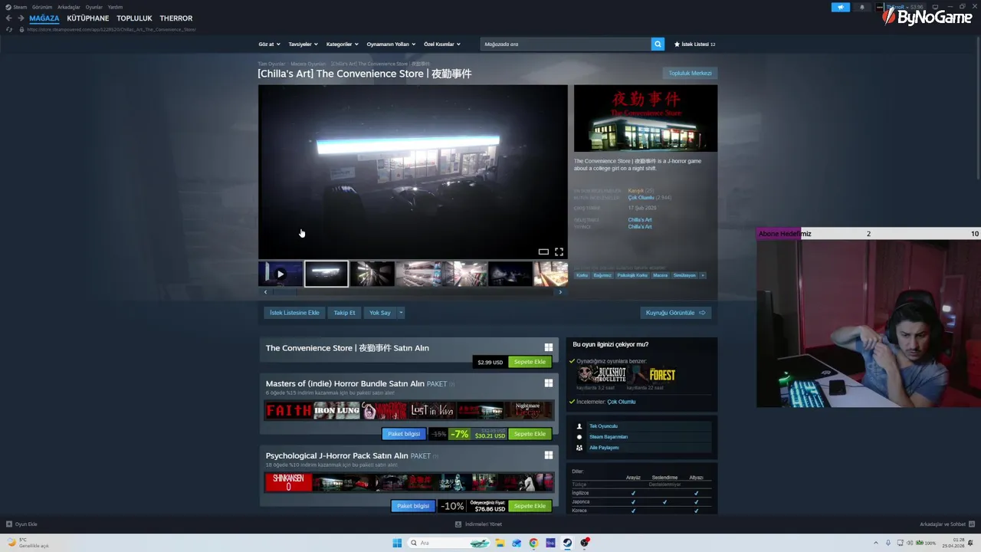Screen dimensions: 981x552
Task: Reload the store page with refresh icon
Action: click(x=9, y=29)
